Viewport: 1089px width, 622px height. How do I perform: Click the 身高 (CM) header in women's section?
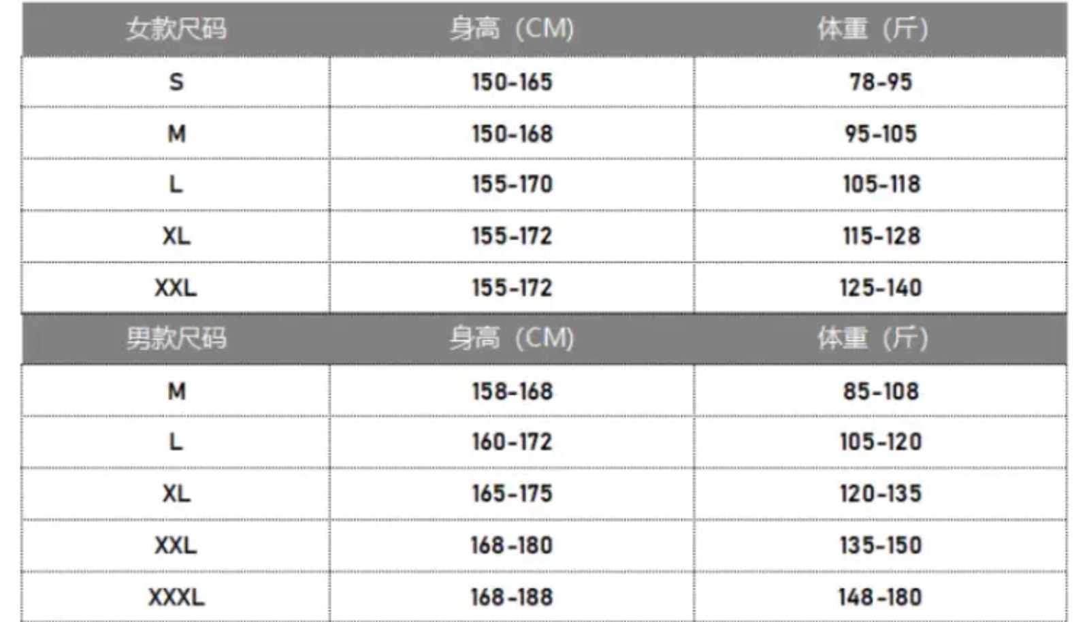[x=511, y=29]
